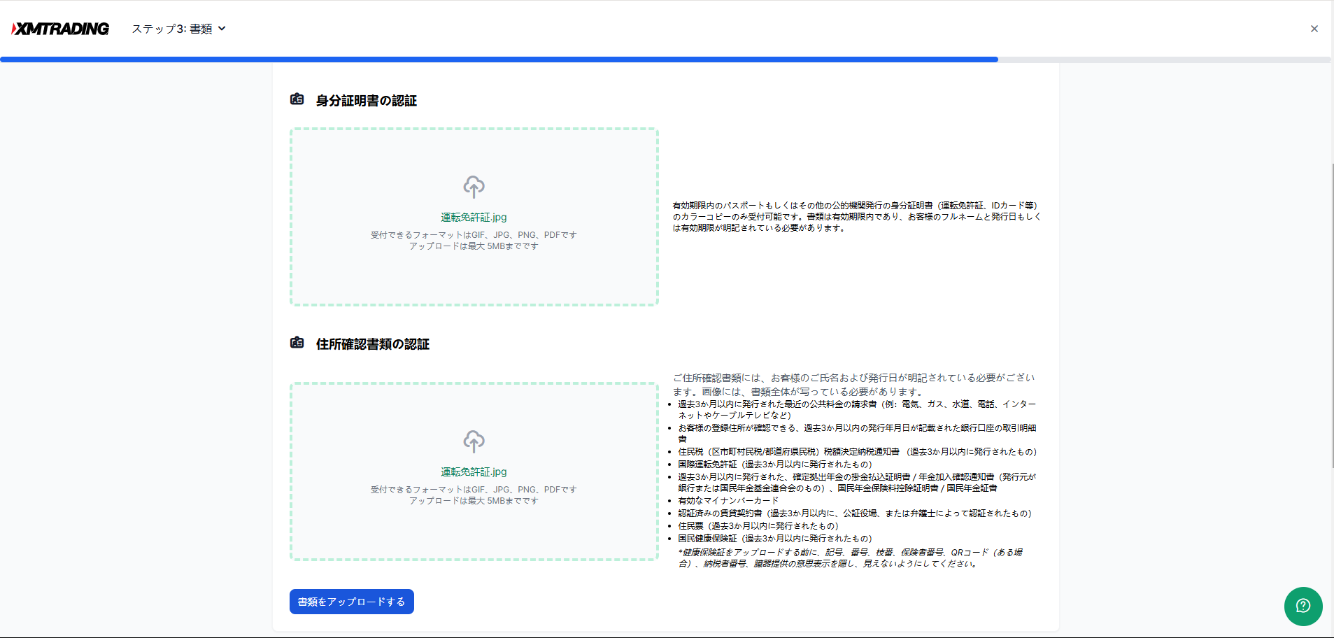1334x638 pixels.
Task: Open the ステップ3: 書類 step dropdown
Action: coord(172,29)
